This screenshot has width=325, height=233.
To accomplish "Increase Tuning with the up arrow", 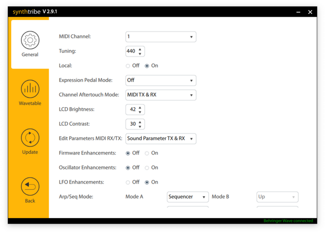I will (140, 49).
